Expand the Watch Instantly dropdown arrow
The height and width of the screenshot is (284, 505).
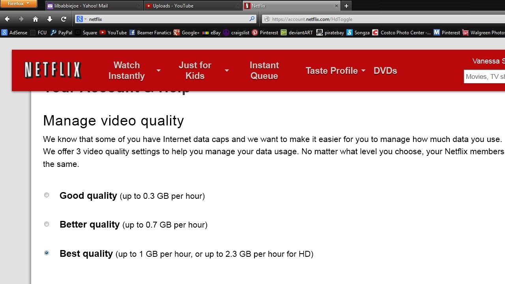coord(159,71)
